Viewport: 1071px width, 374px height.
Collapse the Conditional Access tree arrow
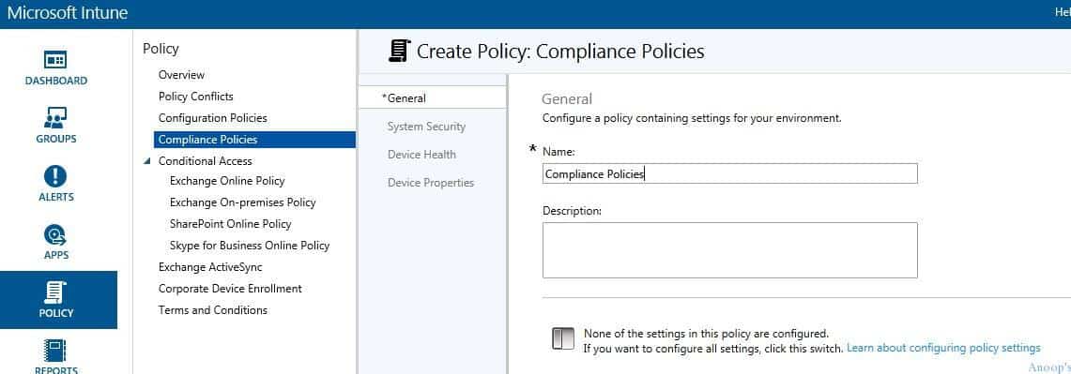146,161
